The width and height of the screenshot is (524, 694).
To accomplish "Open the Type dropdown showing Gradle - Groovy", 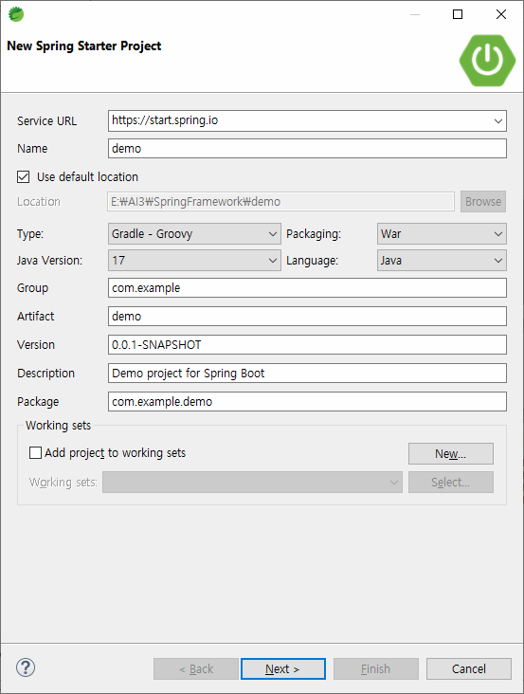I will [x=194, y=233].
